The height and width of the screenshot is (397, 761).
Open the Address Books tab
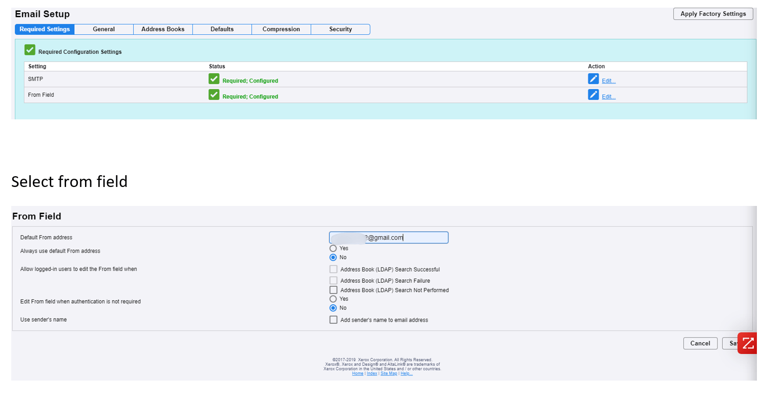point(163,29)
